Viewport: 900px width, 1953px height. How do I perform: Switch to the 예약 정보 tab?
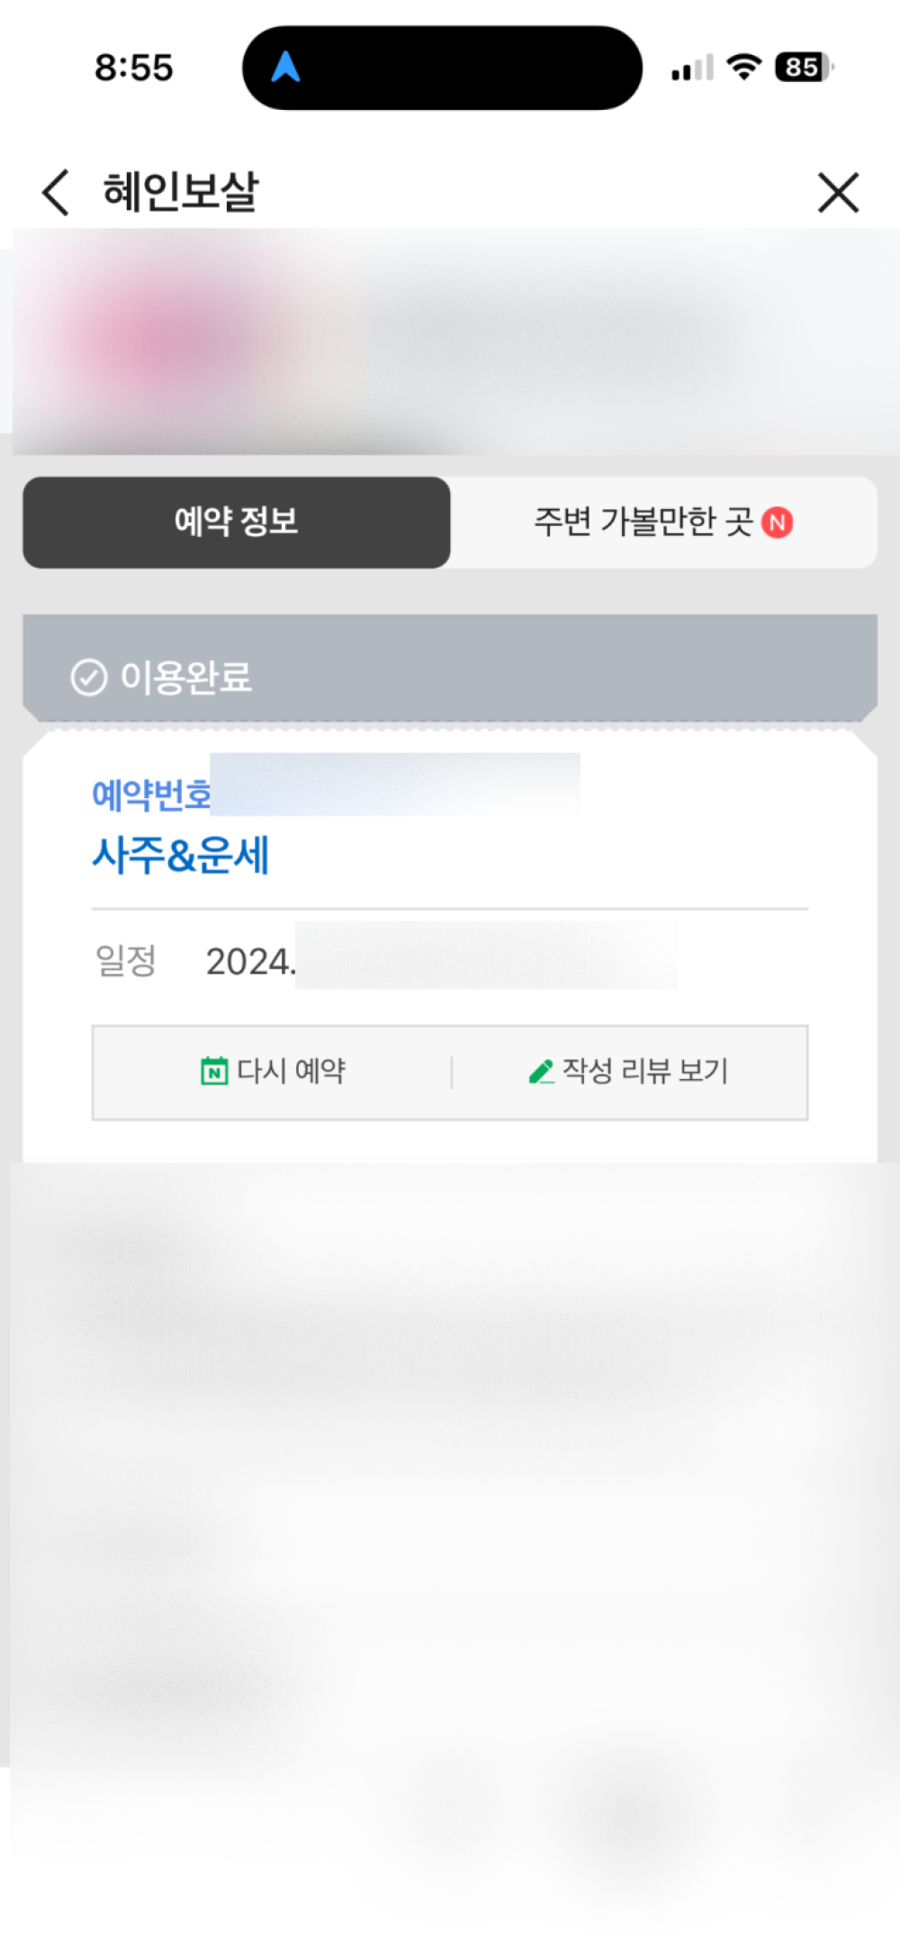click(236, 522)
